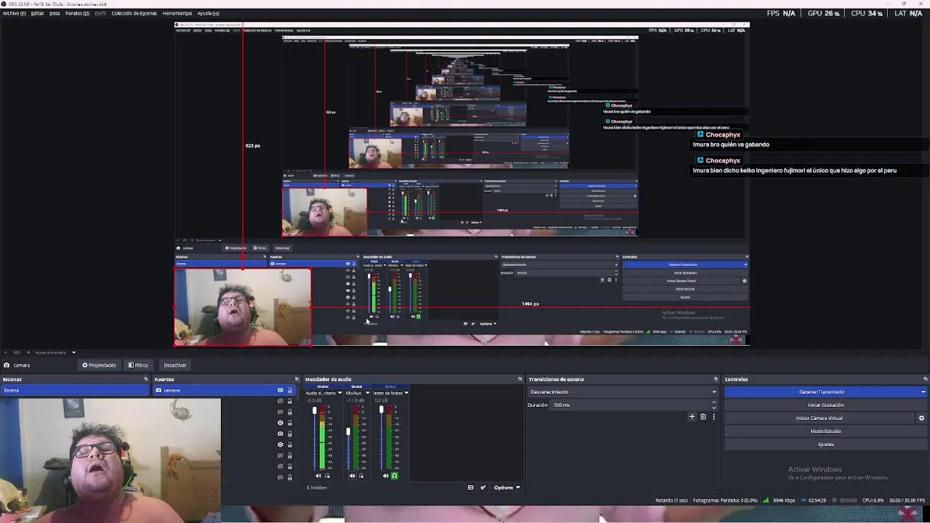Enable Modo Estudio
Image resolution: width=930 pixels, height=523 pixels.
[x=825, y=431]
